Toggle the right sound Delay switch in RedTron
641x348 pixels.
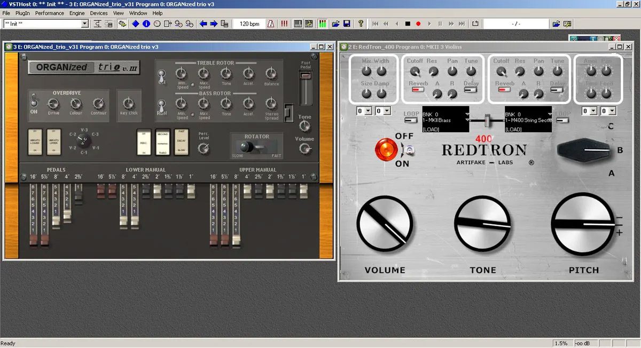tap(558, 90)
